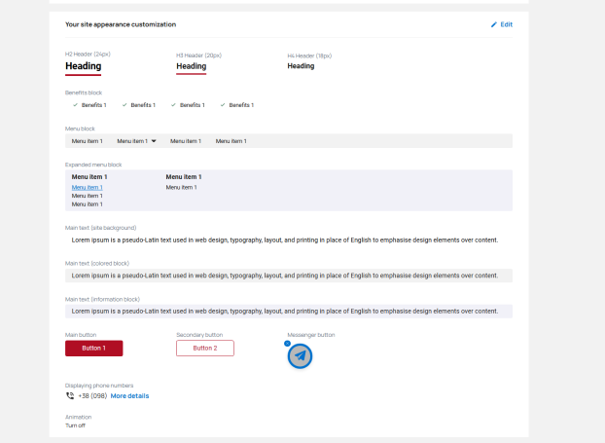The width and height of the screenshot is (605, 443).
Task: Open the Edit link for site appearance
Action: click(506, 24)
